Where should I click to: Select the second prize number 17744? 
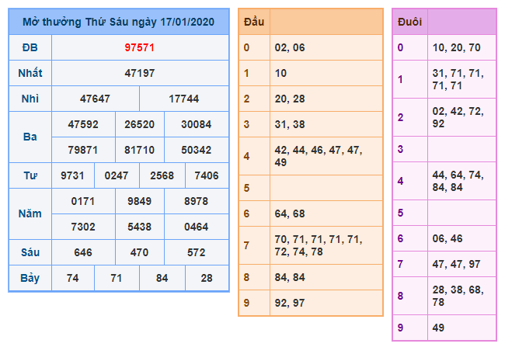tap(184, 99)
